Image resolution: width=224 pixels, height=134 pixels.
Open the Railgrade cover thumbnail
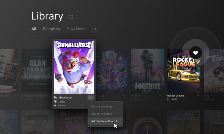[x=38, y=122]
